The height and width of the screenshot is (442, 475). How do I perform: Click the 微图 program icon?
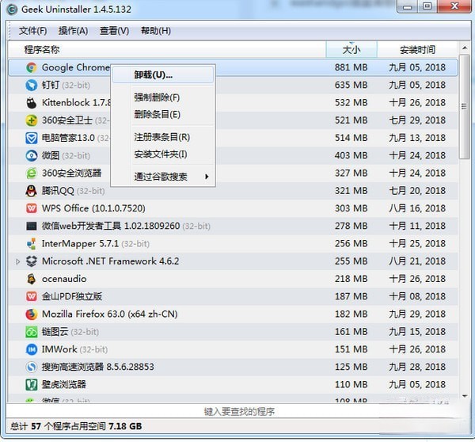(31, 155)
